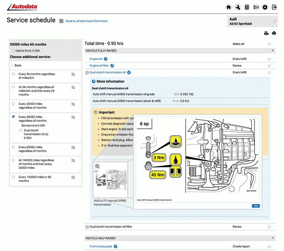Viewport: 284px width, 251px height.
Task: Click the A icon beside Dual clutch transmission oil
Action: tap(87, 73)
